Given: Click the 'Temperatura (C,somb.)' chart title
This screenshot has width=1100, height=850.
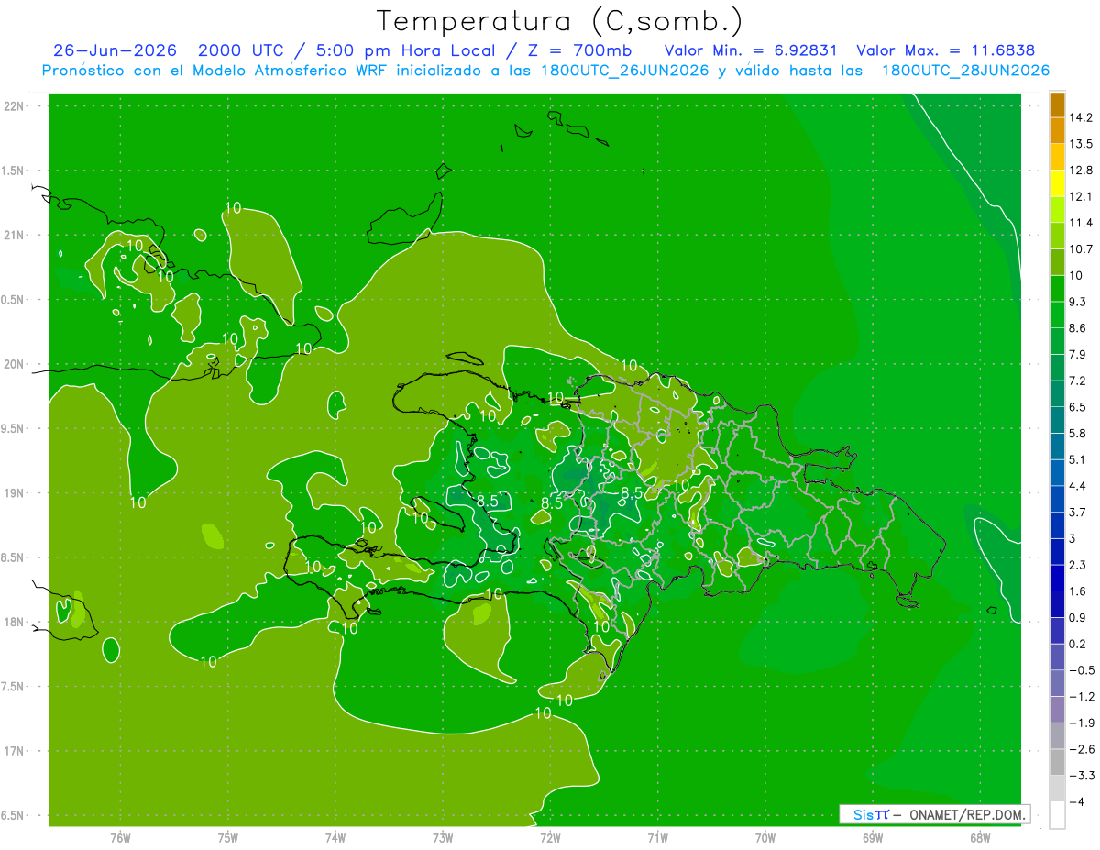Looking at the screenshot, I should pyautogui.click(x=559, y=21).
